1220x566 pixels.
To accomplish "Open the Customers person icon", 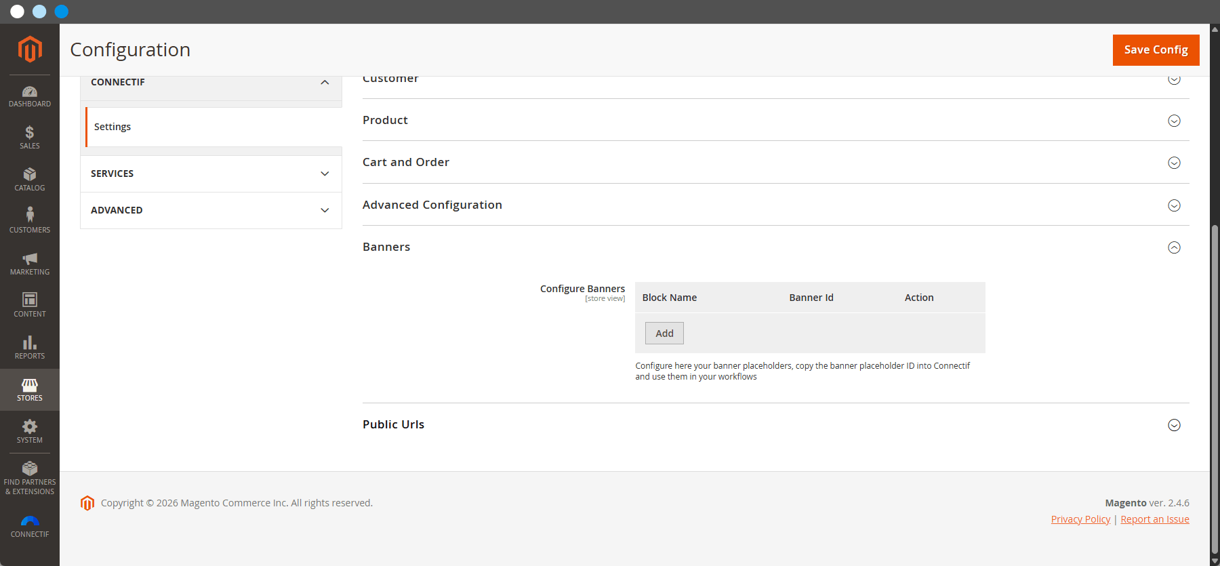I will pos(30,216).
